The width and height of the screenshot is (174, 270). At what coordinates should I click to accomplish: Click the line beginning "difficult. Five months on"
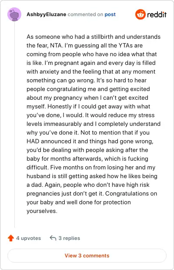(x=91, y=167)
